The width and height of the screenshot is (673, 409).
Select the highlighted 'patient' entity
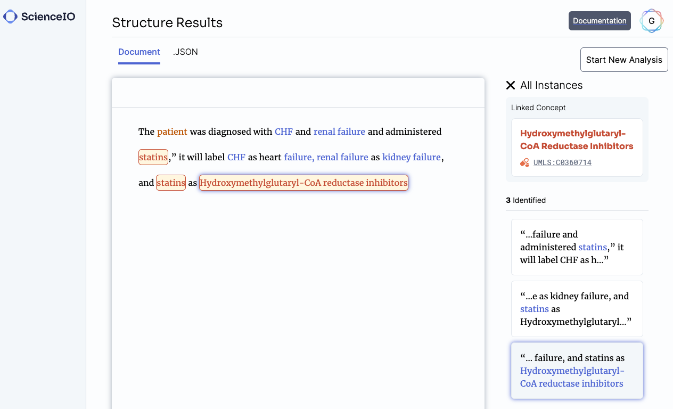coord(172,132)
